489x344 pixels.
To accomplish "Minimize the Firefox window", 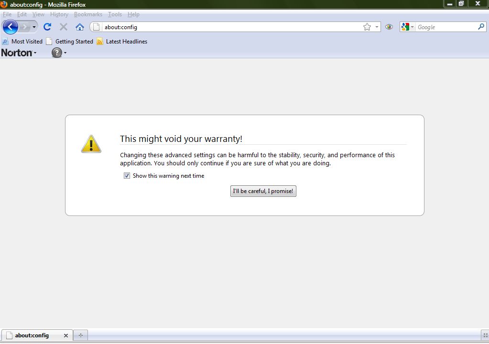I will pyautogui.click(x=450, y=4).
